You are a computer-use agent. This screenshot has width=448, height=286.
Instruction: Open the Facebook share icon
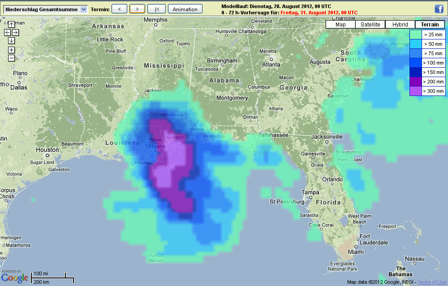(439, 9)
